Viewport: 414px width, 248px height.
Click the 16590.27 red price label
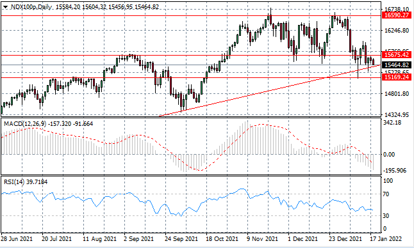[397, 15]
